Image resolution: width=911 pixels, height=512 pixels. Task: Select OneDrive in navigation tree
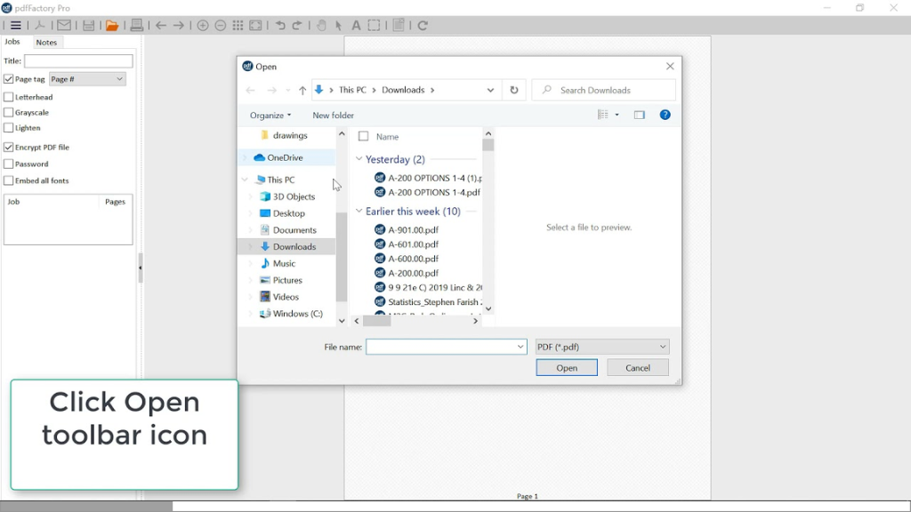click(x=286, y=157)
